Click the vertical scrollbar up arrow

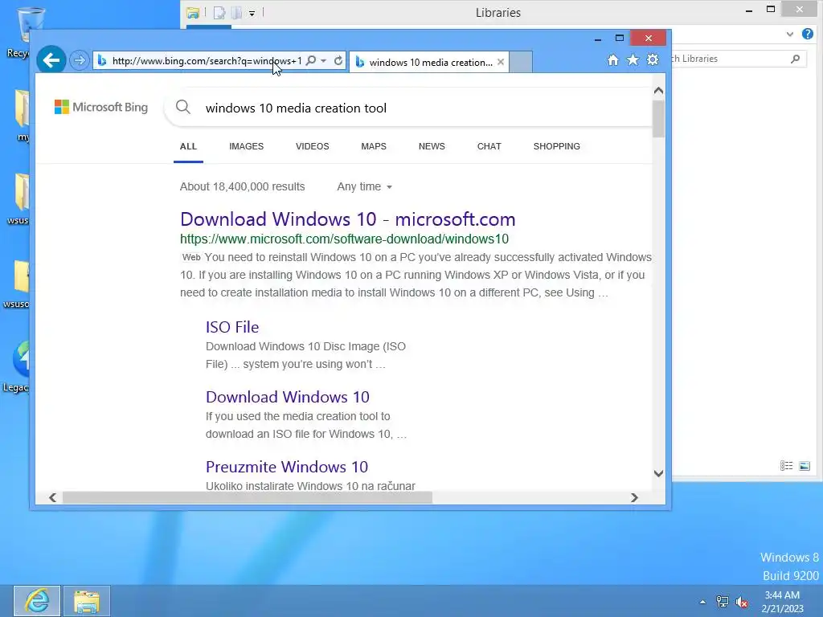(x=659, y=91)
